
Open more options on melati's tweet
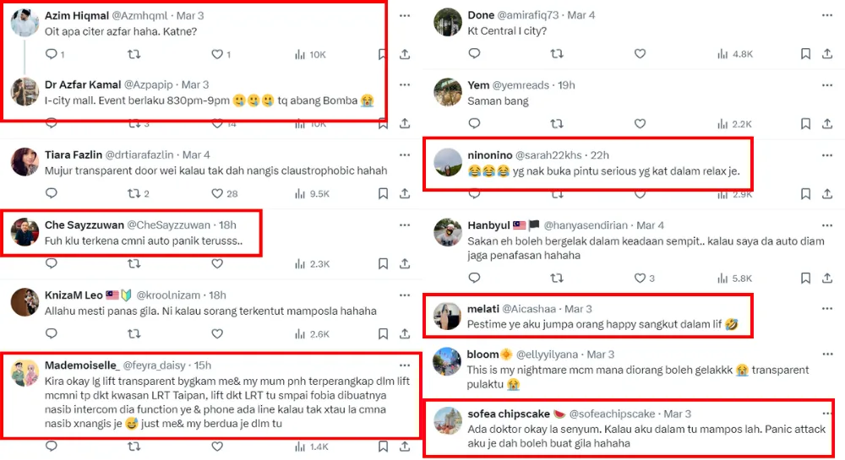827,309
